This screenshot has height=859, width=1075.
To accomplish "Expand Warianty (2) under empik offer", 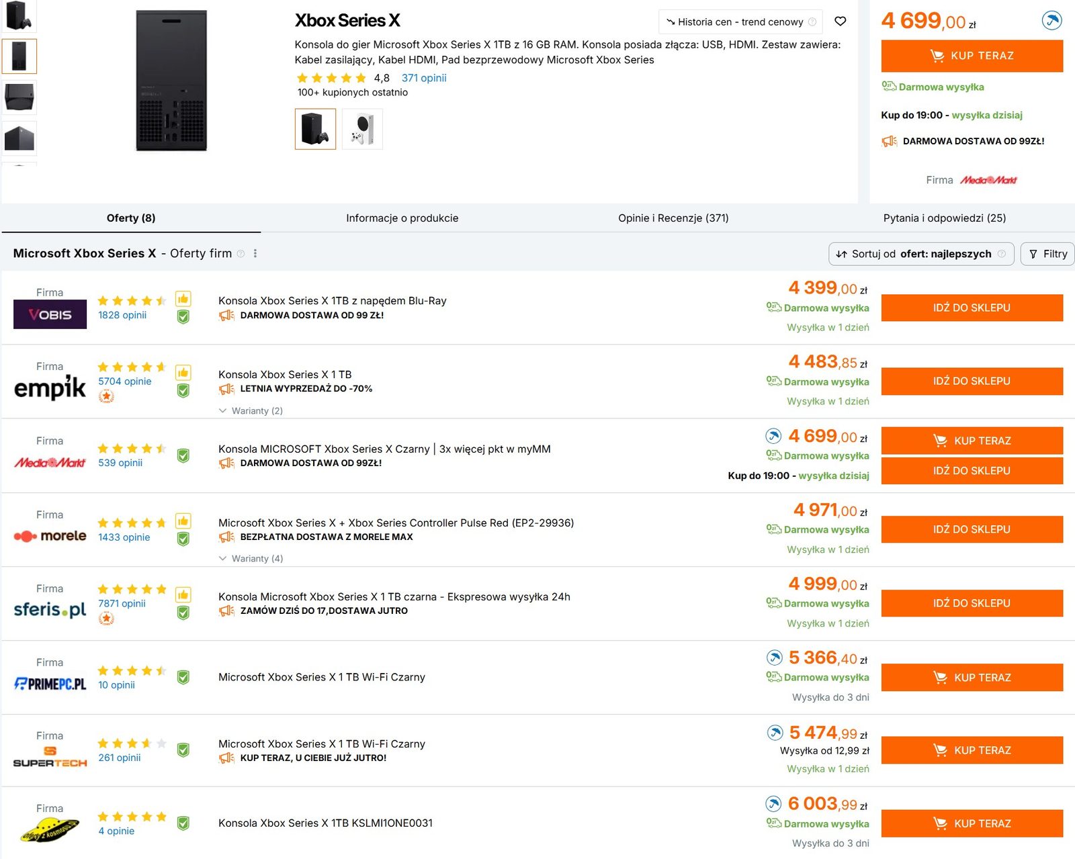I will click(251, 410).
